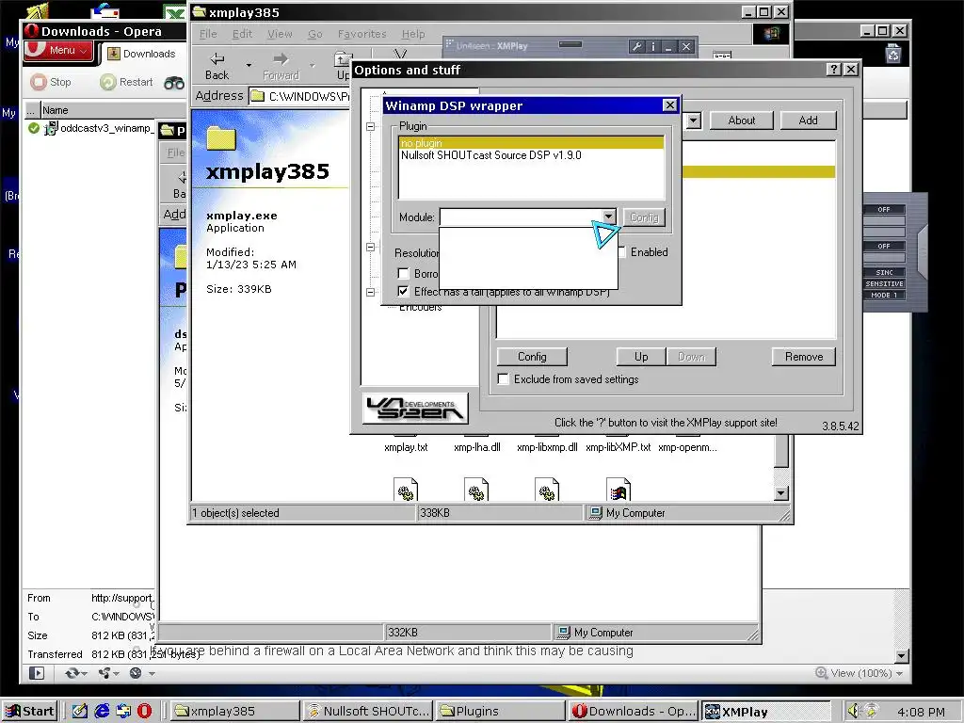Click the Internet Explorer quick launch icon
Screen dimensions: 964x723
tap(102, 711)
